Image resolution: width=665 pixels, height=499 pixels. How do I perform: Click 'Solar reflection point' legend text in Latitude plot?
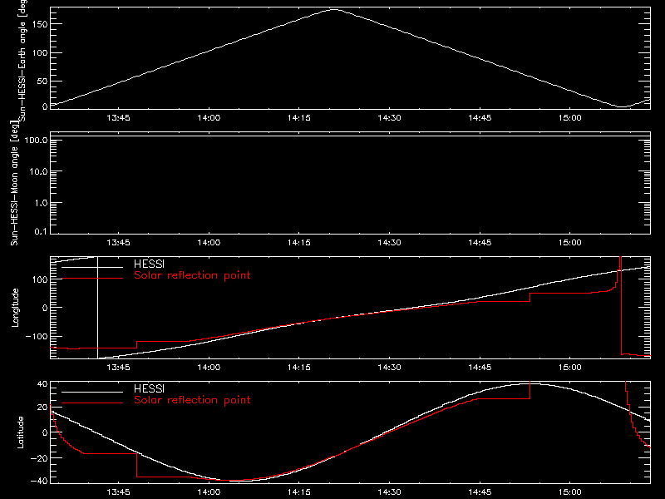click(x=192, y=400)
